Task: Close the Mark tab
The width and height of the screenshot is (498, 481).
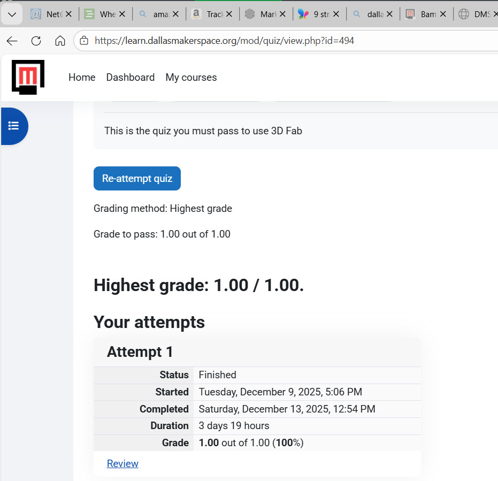Action: click(282, 14)
